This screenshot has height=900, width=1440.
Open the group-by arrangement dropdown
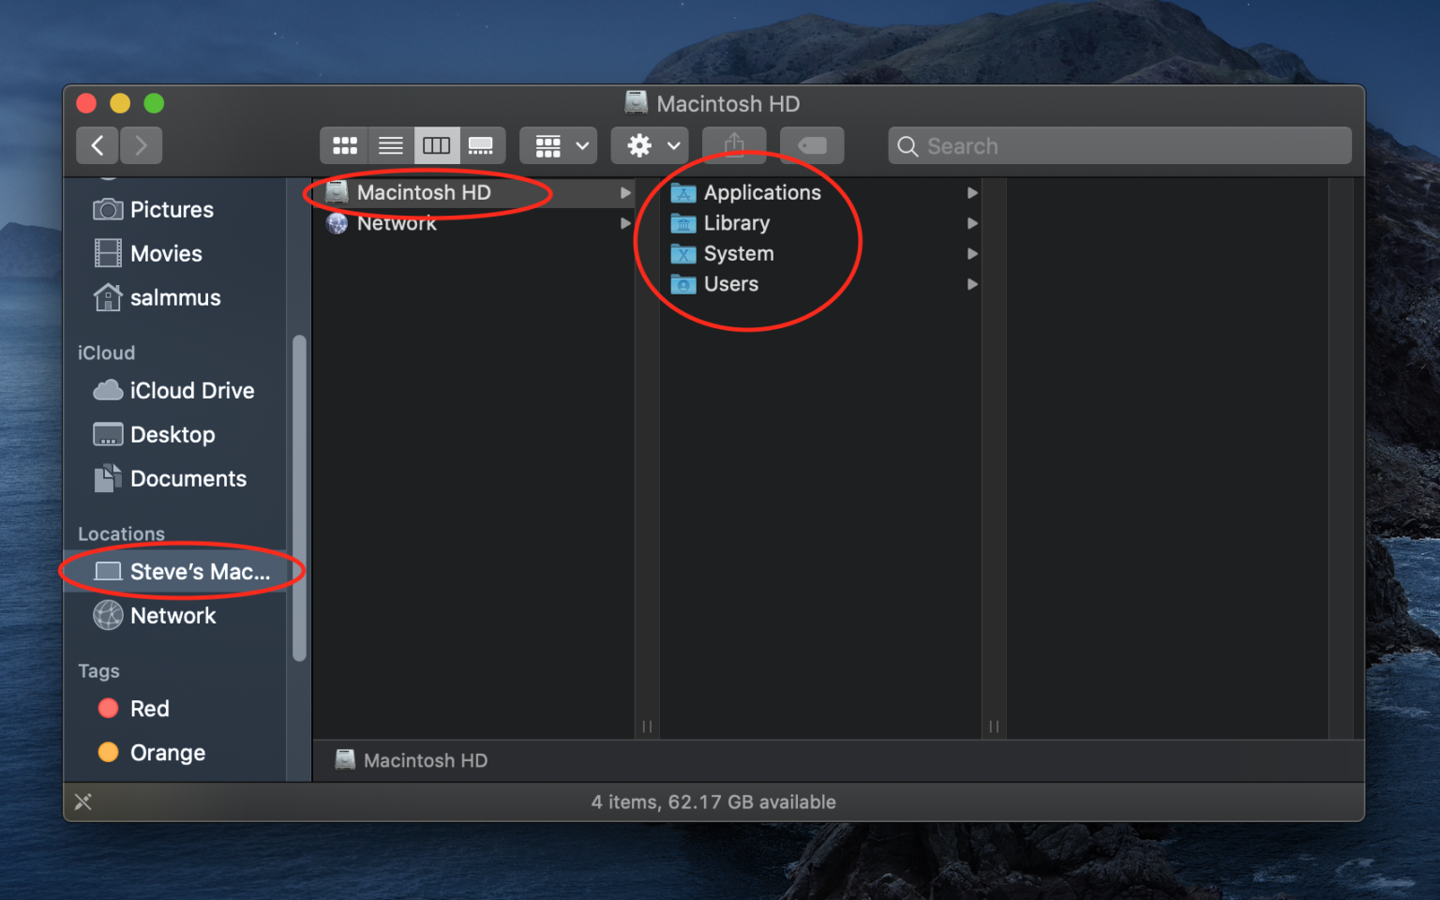[559, 145]
